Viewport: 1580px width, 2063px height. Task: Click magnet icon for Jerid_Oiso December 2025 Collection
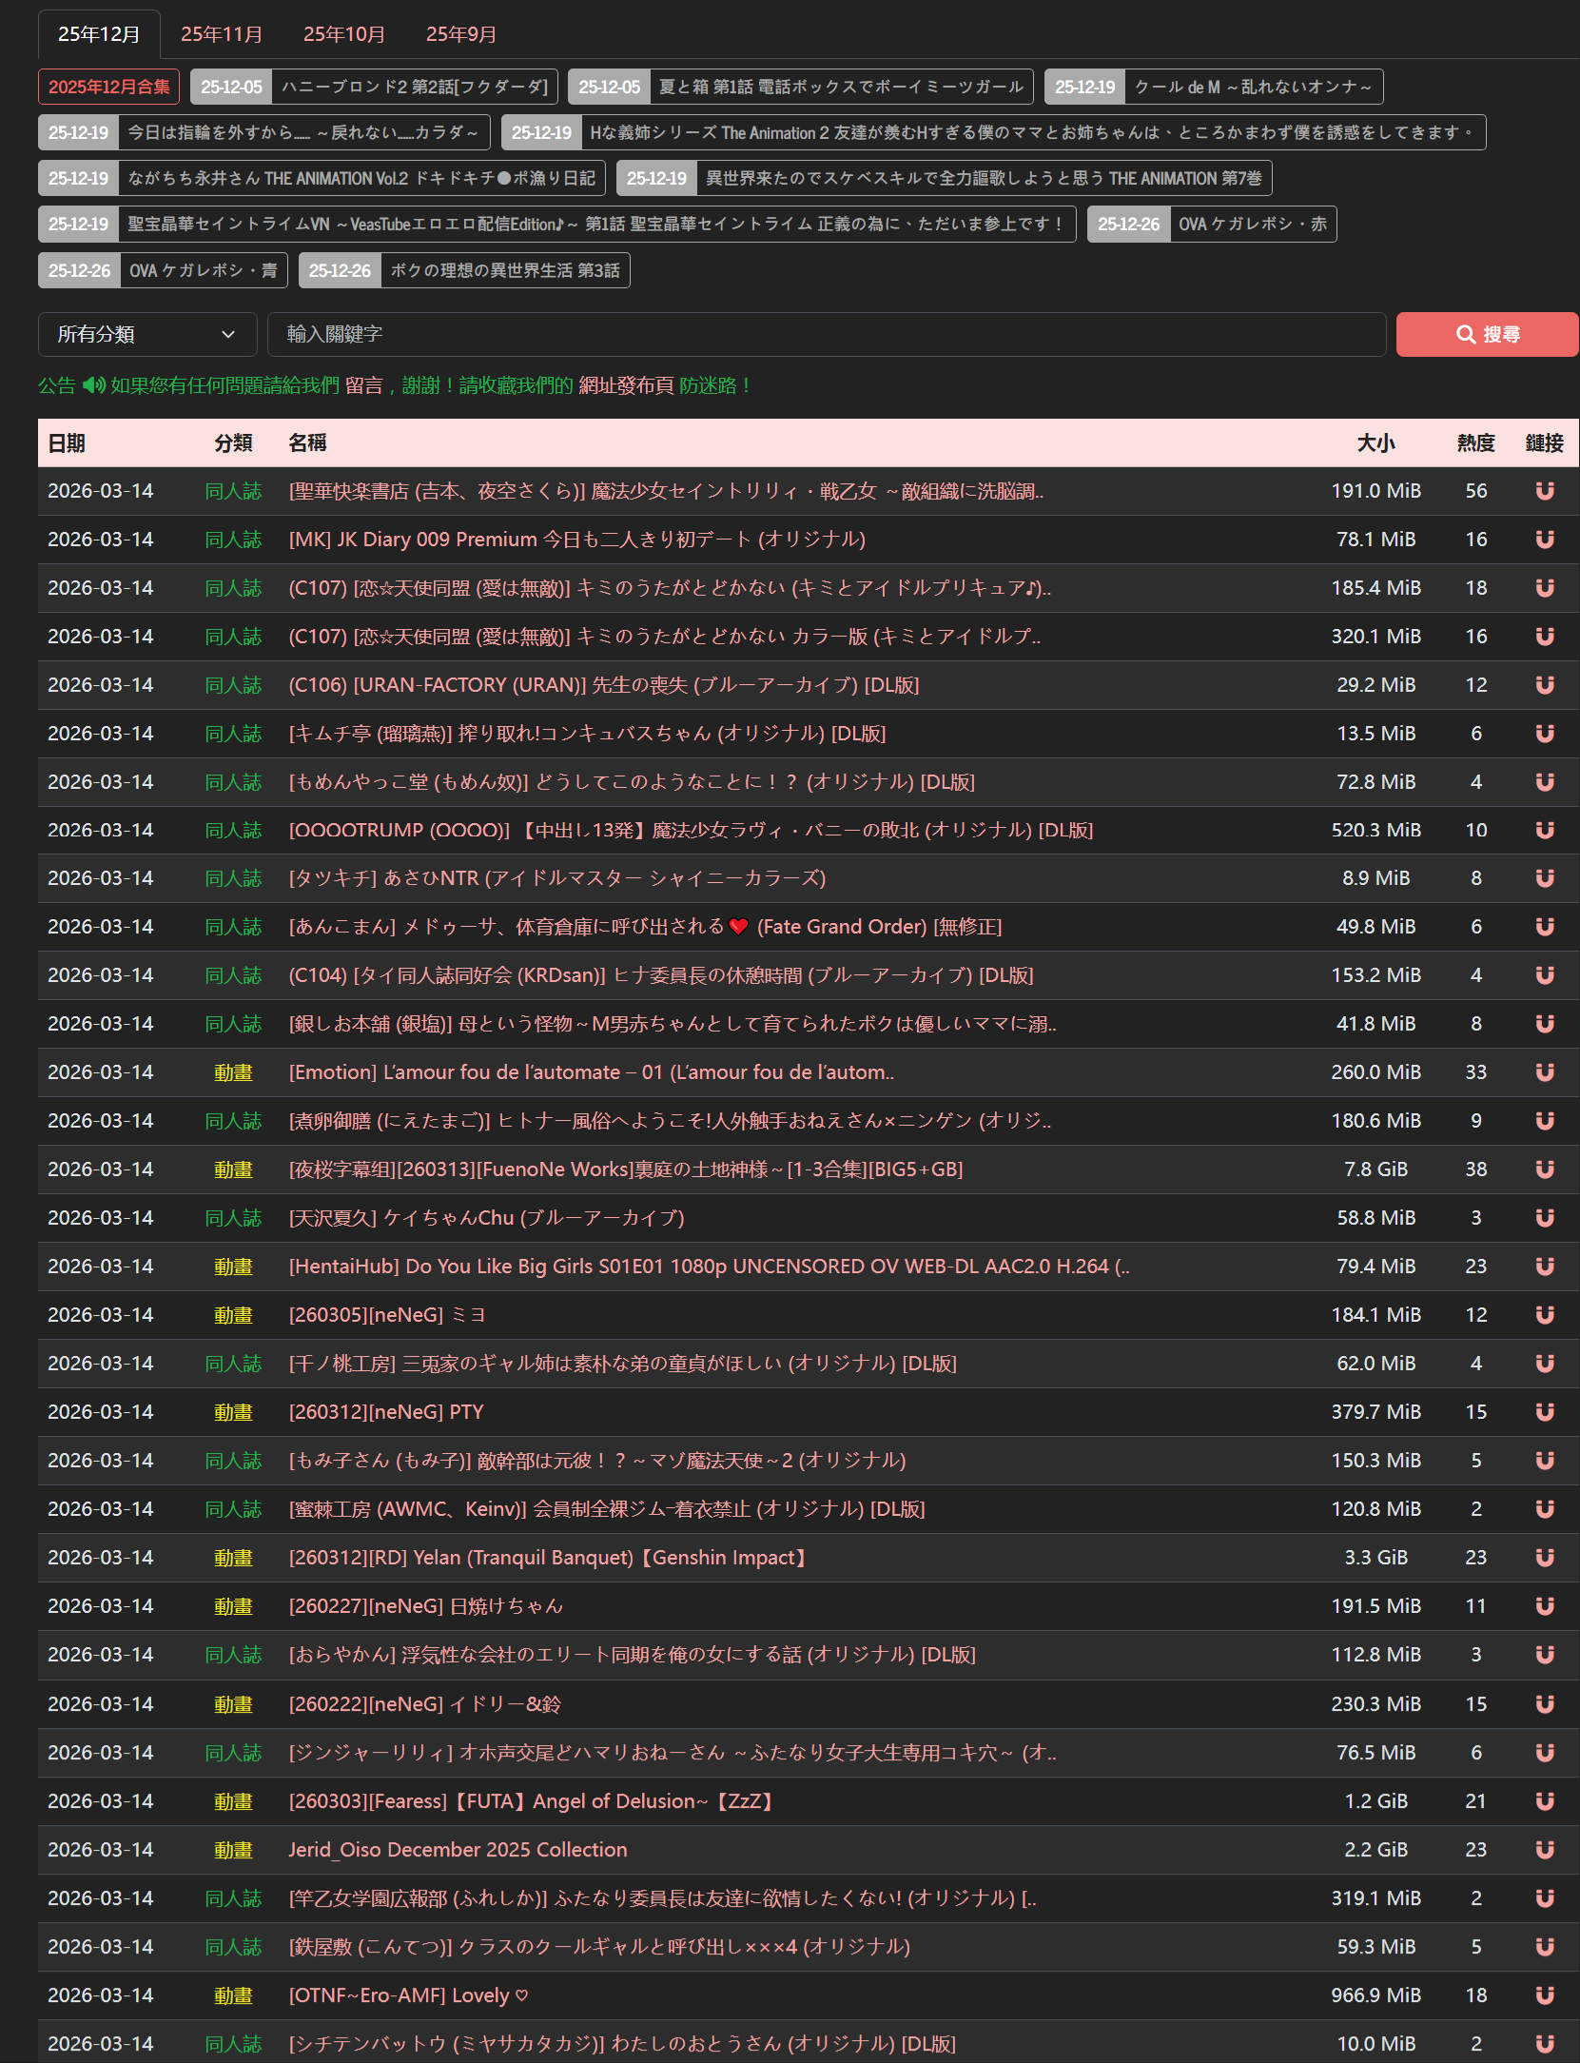(x=1544, y=1849)
